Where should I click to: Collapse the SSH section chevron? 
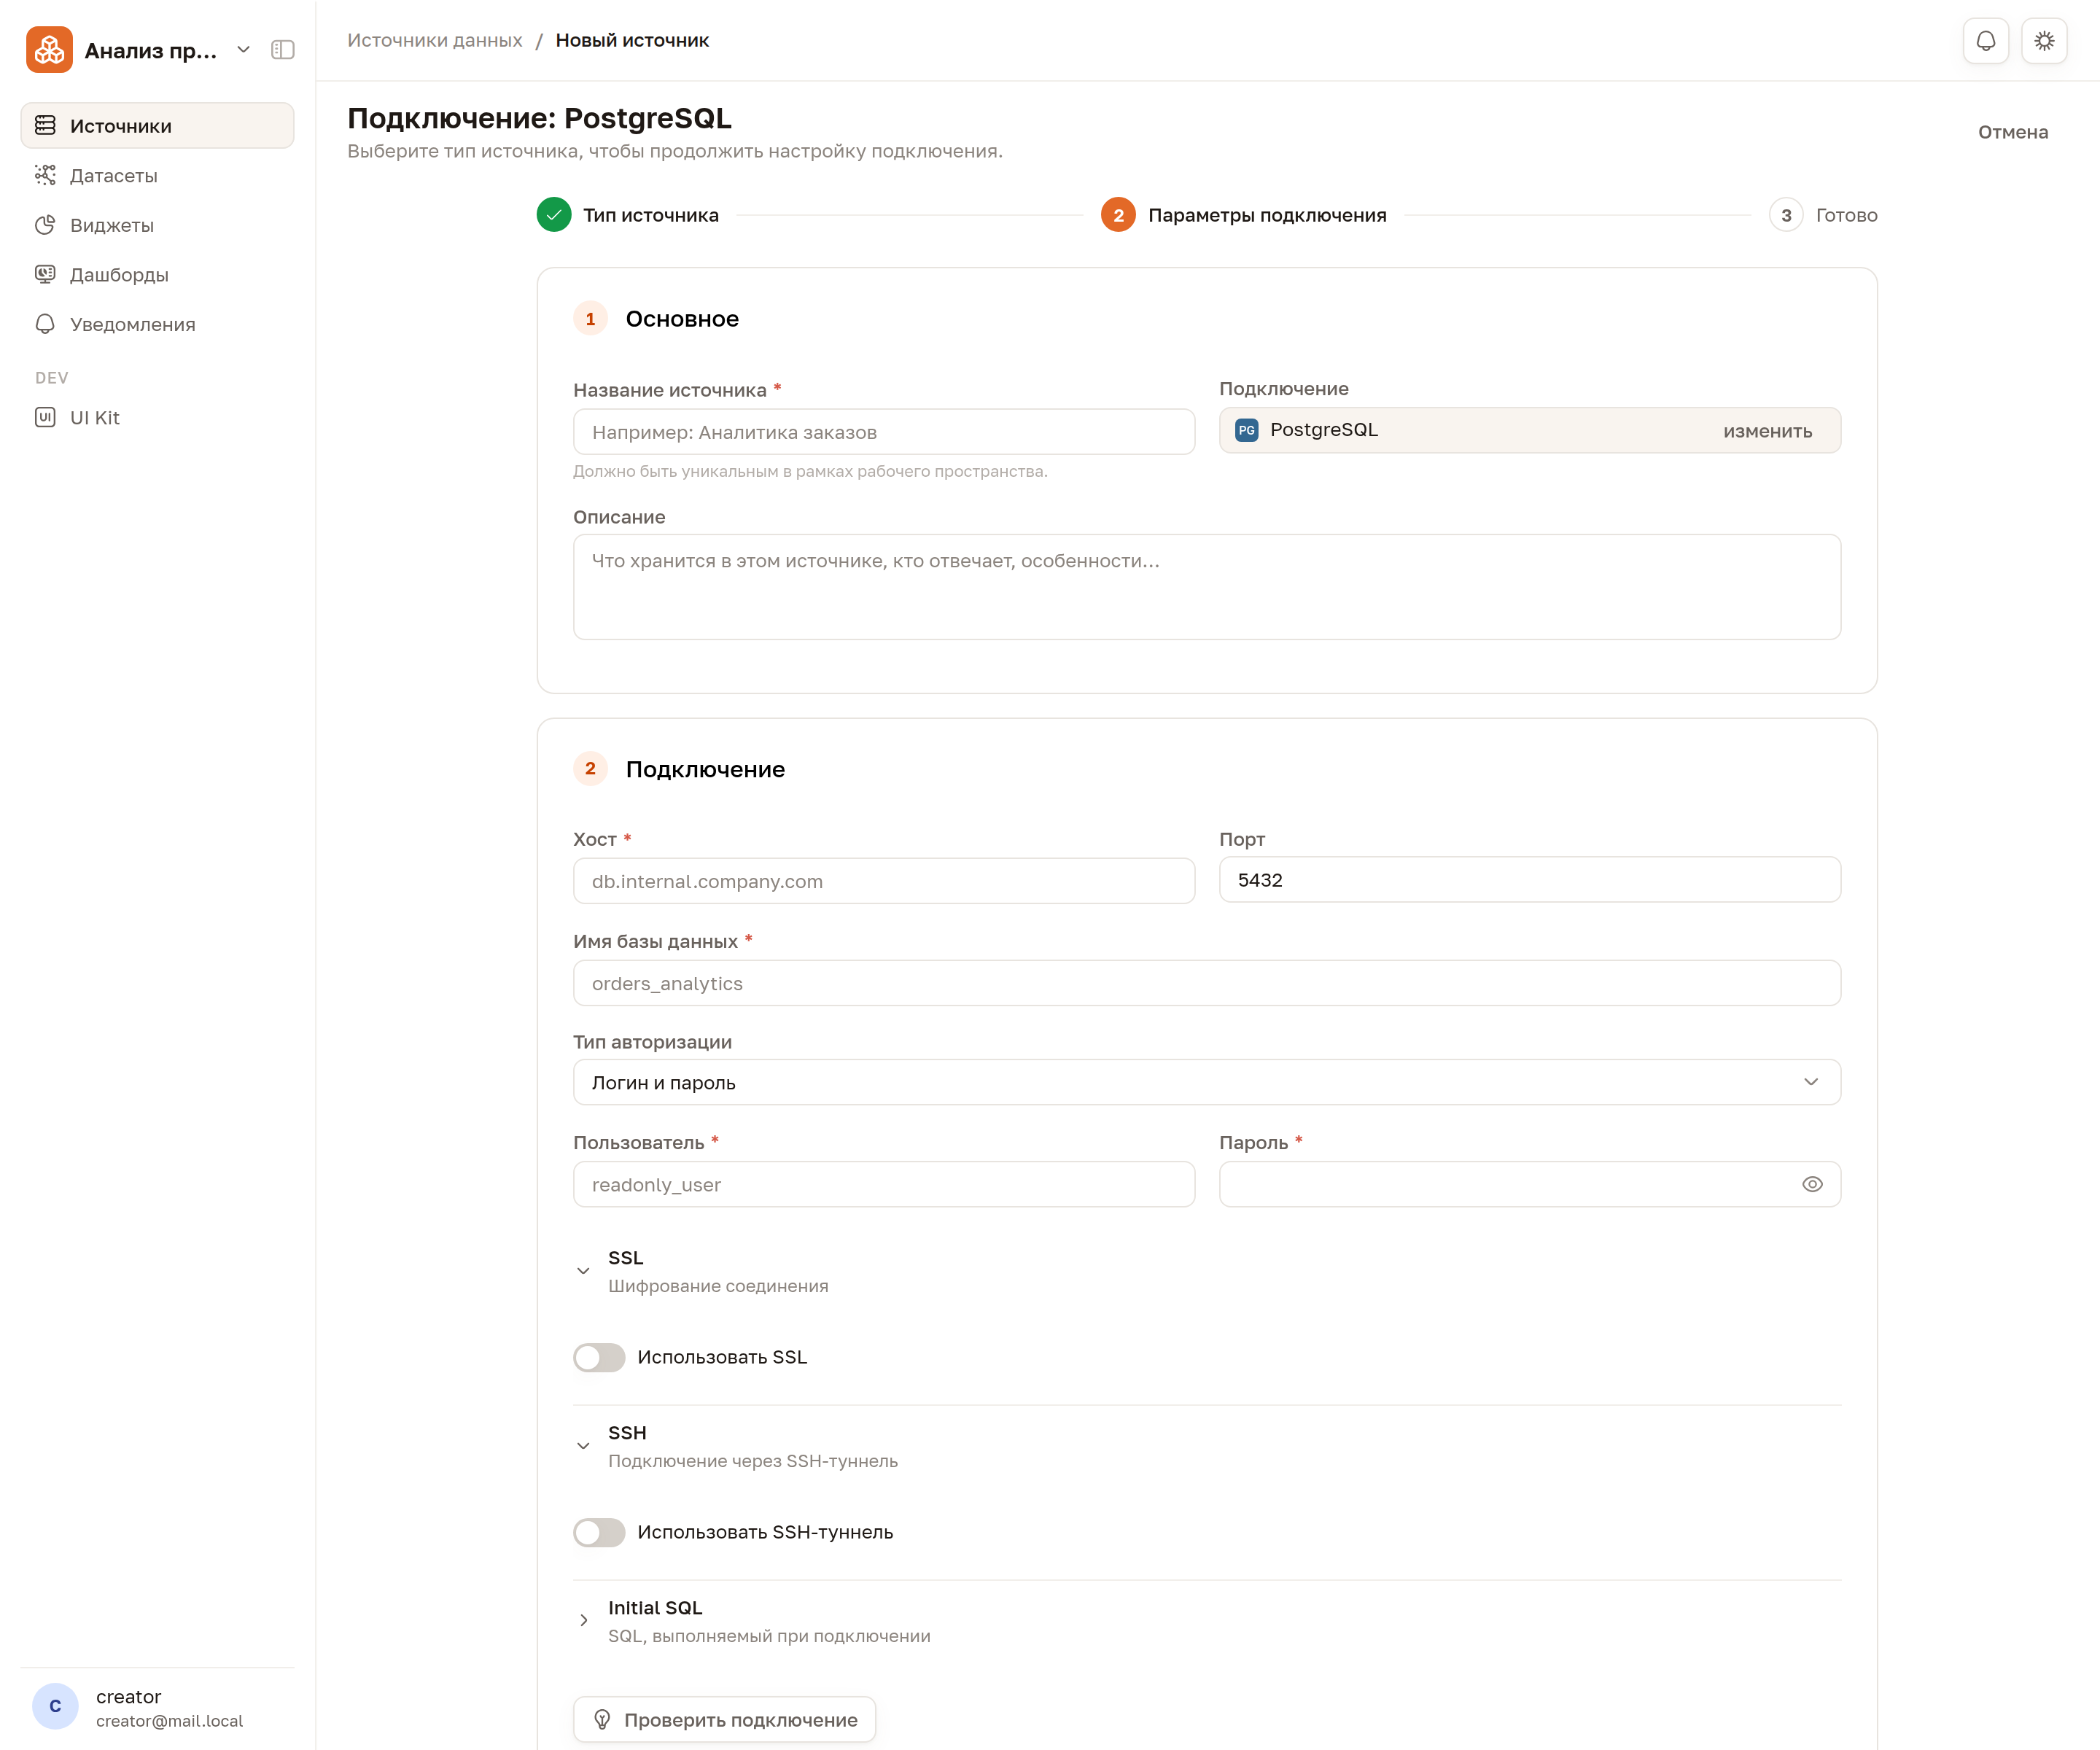coord(583,1446)
